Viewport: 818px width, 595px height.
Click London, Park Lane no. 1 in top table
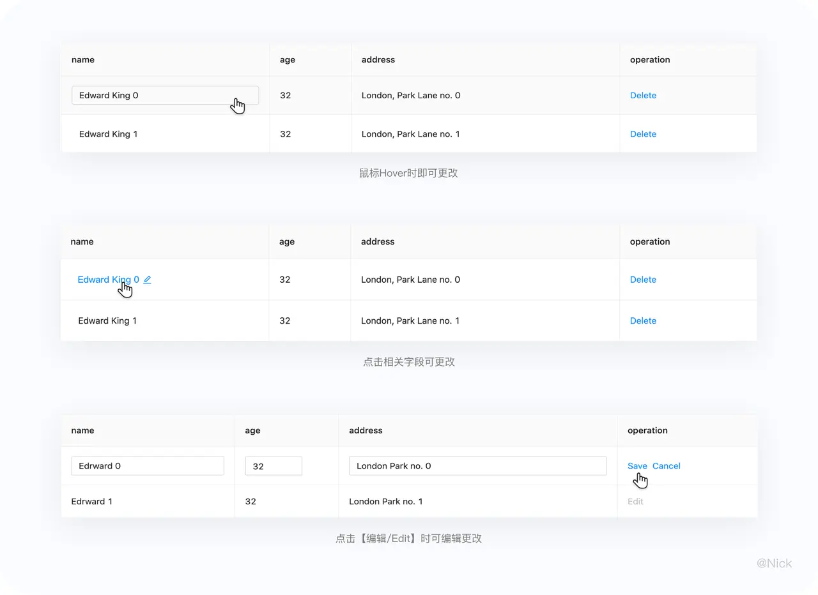pos(410,134)
